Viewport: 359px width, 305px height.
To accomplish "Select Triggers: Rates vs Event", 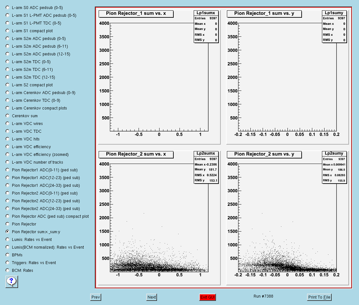I will point(7,263).
